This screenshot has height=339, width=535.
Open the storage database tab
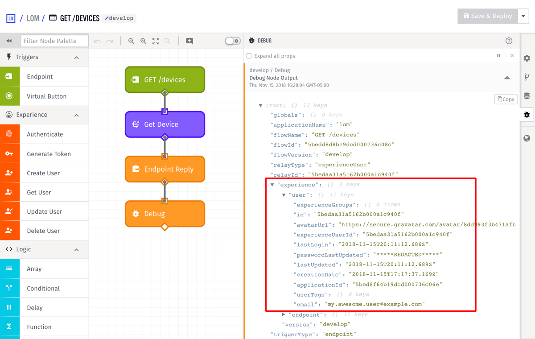527,96
